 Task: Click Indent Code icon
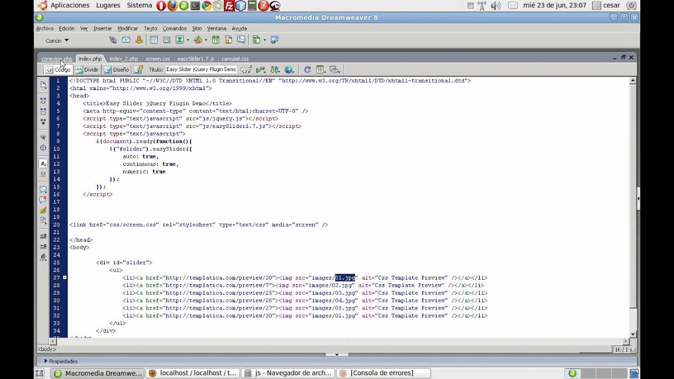(x=43, y=236)
